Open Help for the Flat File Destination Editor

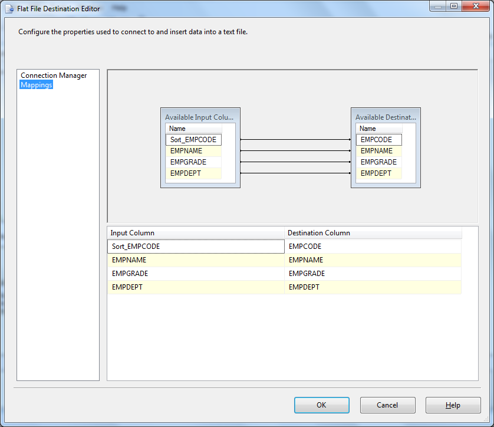pyautogui.click(x=453, y=405)
